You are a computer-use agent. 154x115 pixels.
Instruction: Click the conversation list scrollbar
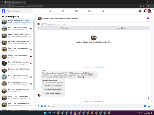pos(34,55)
